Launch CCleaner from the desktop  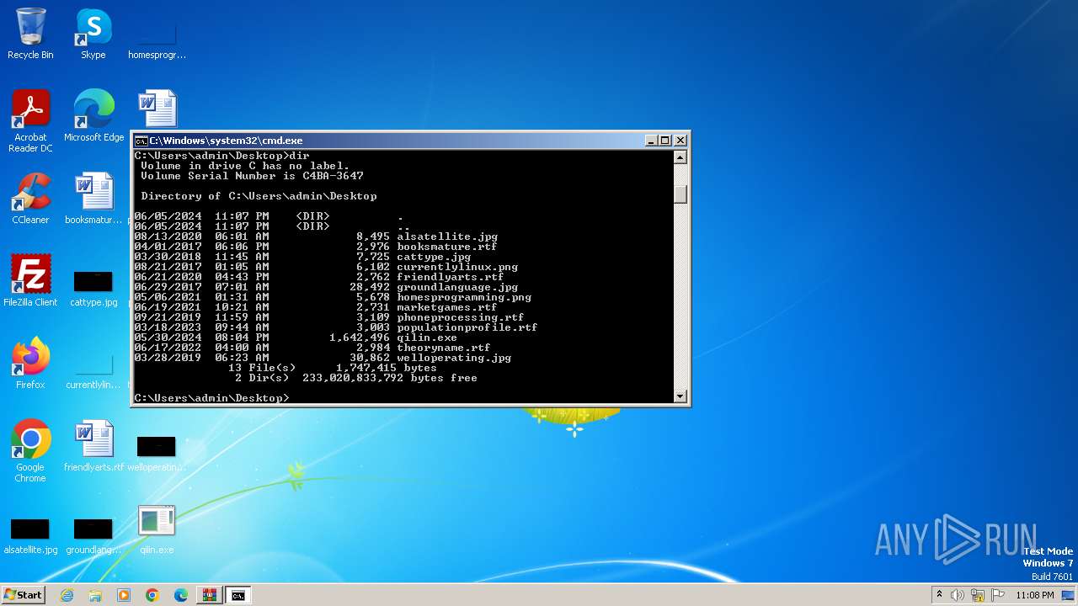(x=30, y=199)
